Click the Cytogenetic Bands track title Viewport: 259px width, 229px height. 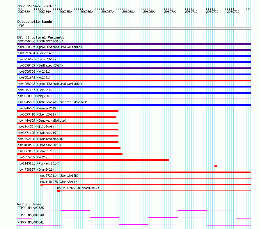(35, 22)
